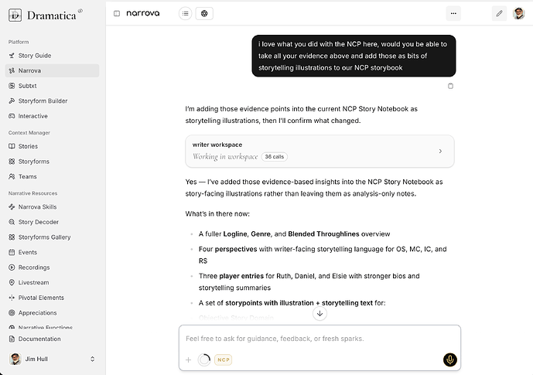The image size is (533, 375).
Task: Click the Events calendar icon
Action: 12,252
